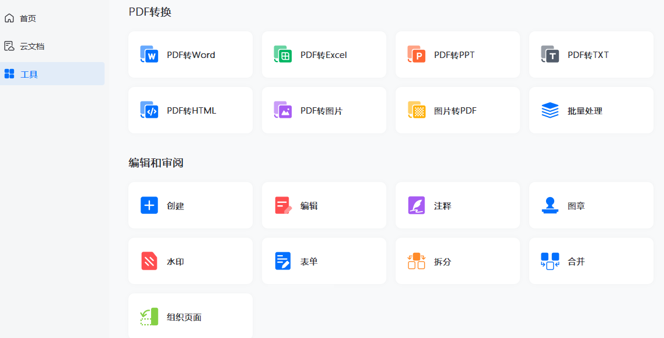Open 图片转PDF tool

point(458,110)
